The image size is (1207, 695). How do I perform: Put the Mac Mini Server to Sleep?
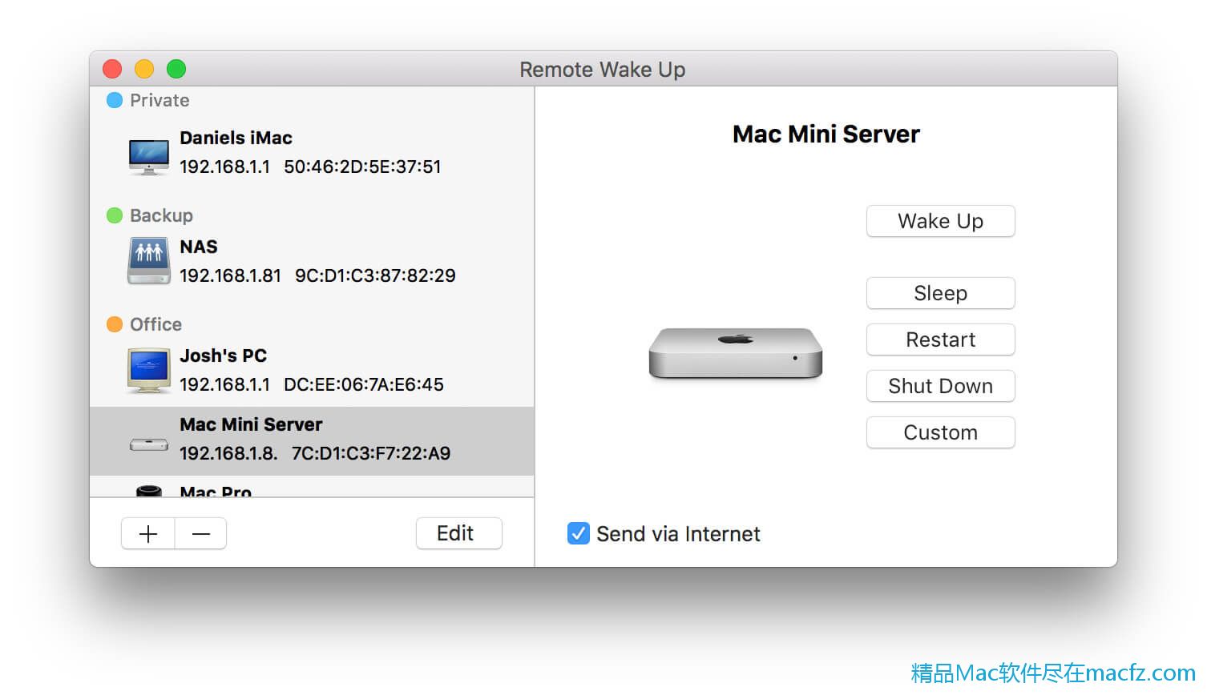[941, 293]
